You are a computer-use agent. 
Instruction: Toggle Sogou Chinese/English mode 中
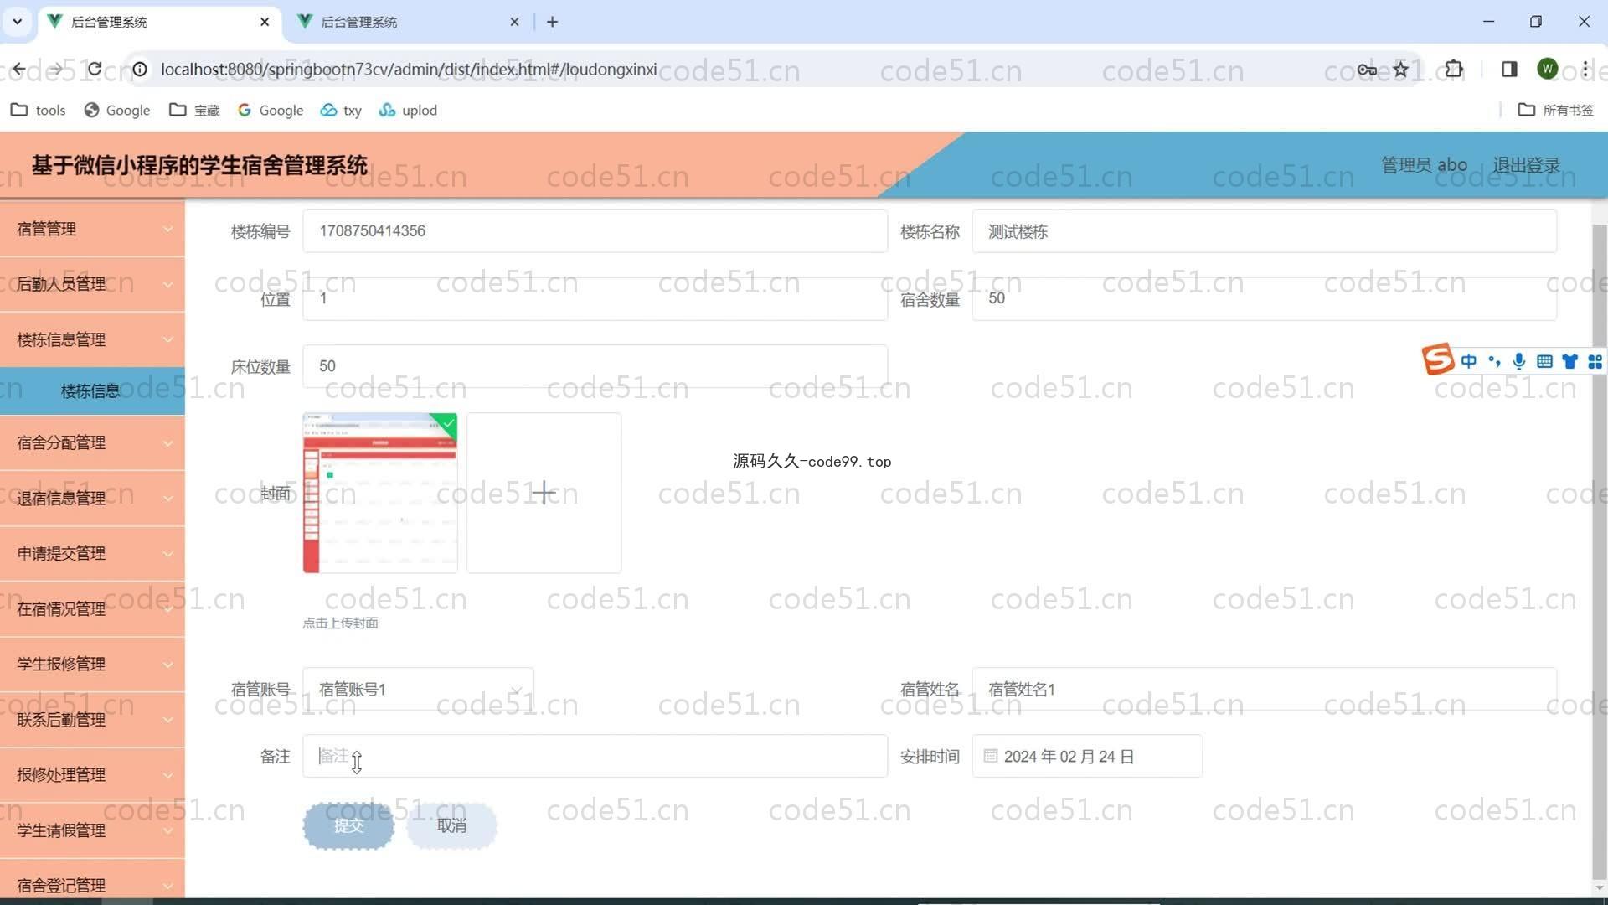[x=1468, y=361]
